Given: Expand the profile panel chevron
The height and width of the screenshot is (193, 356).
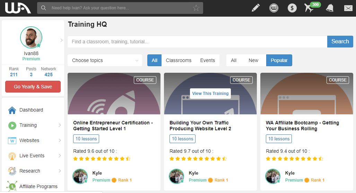Looking at the screenshot, I should point(61,40).
